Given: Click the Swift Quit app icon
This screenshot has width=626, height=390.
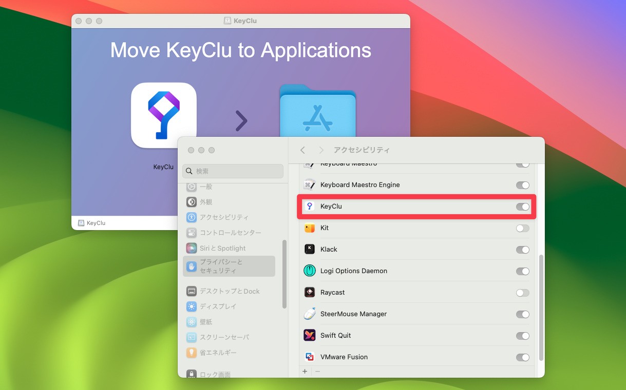Looking at the screenshot, I should [x=310, y=336].
